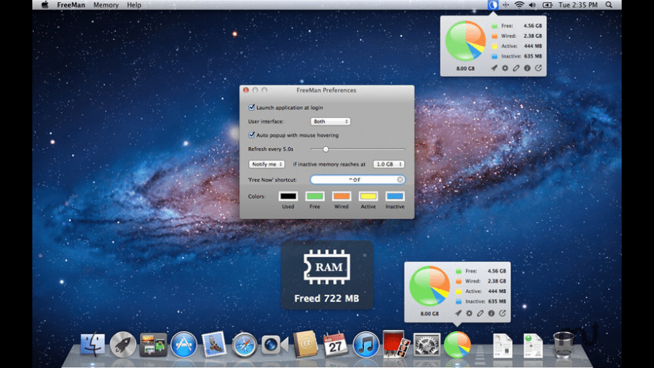
Task: Open iCal calendar showing 27
Action: click(x=335, y=344)
